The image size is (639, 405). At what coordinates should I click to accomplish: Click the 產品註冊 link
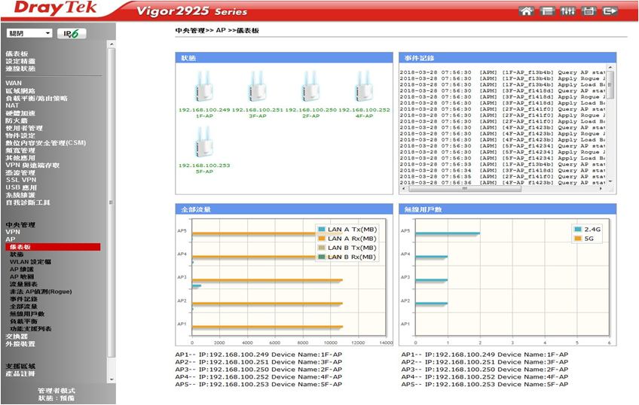(20, 373)
